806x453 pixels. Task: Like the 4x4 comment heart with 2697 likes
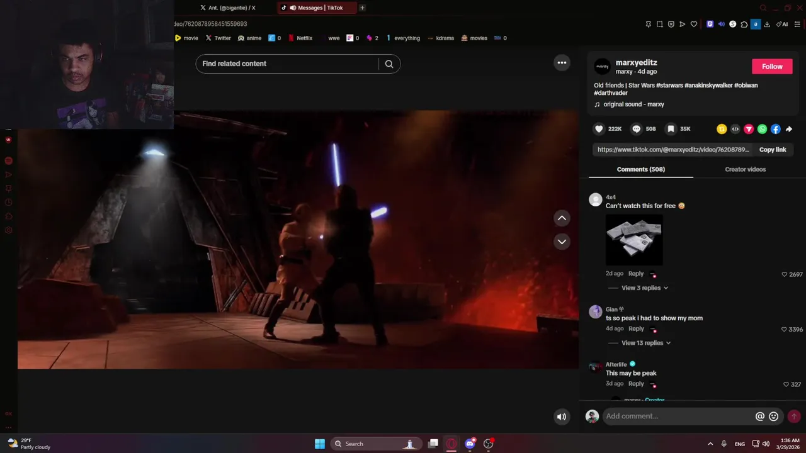[785, 274]
